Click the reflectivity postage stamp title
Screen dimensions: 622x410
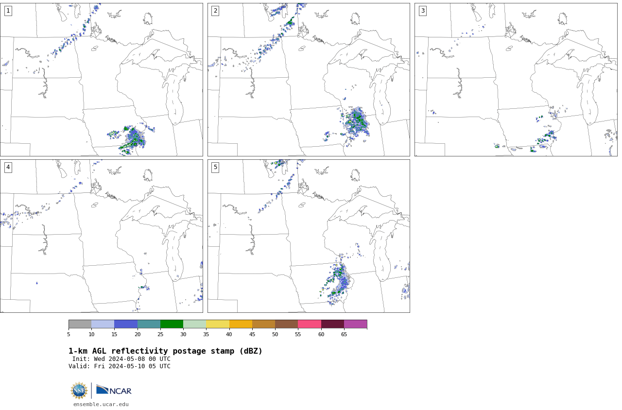click(165, 351)
